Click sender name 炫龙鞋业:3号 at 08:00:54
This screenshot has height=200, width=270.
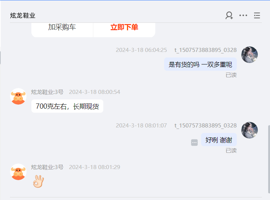47,92
